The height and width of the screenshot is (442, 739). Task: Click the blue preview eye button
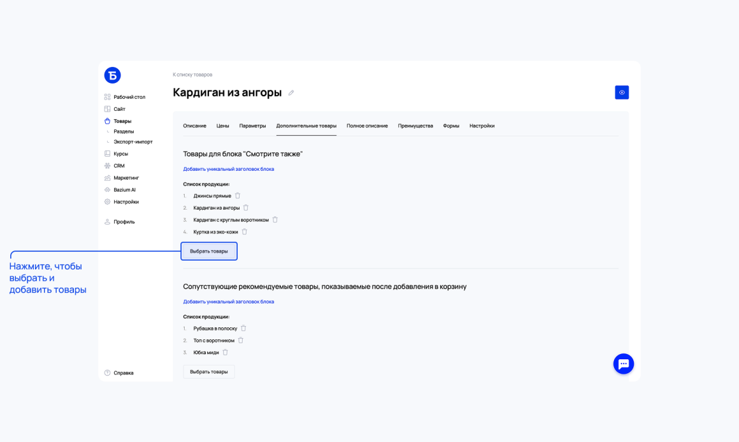[622, 92]
